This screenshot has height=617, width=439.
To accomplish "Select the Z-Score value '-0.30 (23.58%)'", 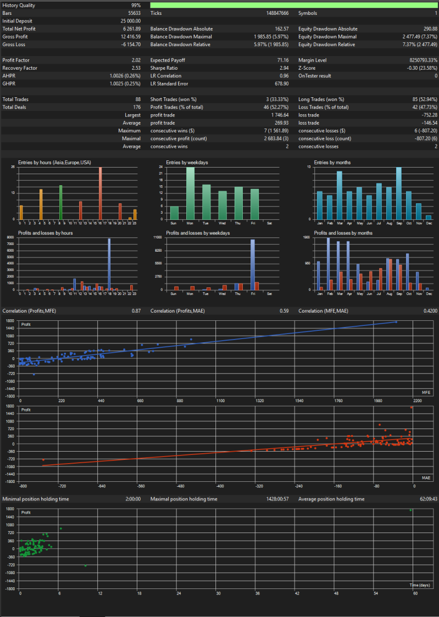I will point(421,69).
